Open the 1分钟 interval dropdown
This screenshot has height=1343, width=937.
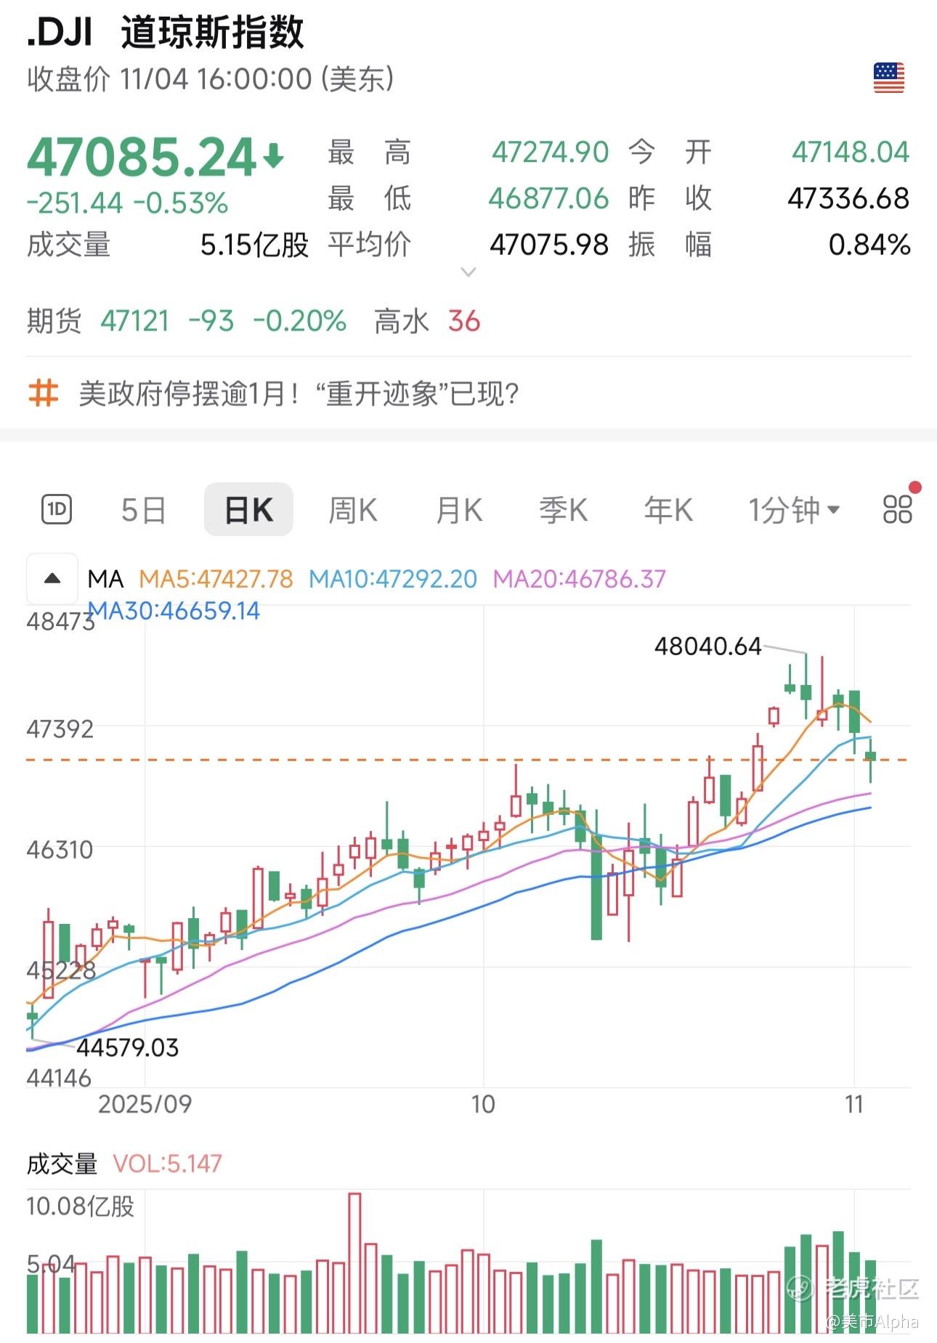coord(794,510)
